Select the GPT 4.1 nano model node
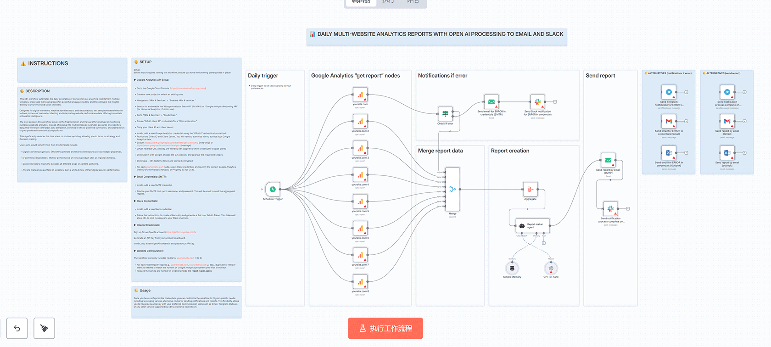The width and height of the screenshot is (771, 347). click(551, 268)
